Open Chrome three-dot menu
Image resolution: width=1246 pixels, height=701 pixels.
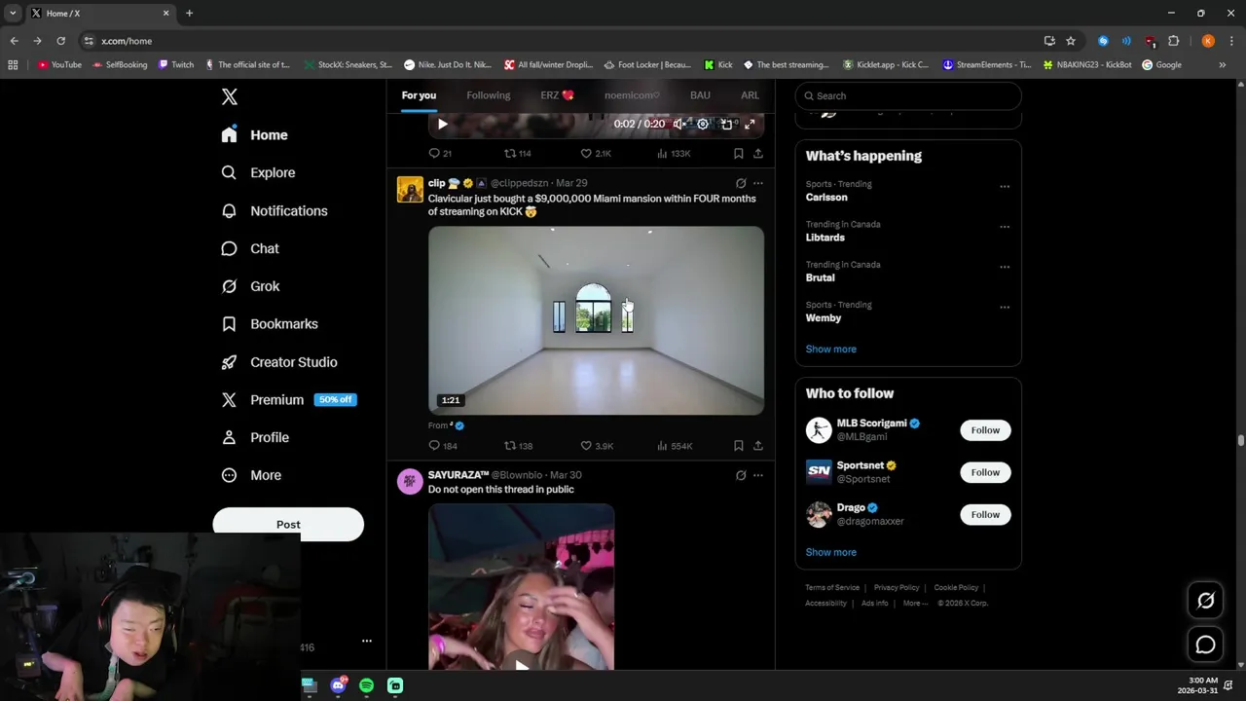[x=1230, y=41]
